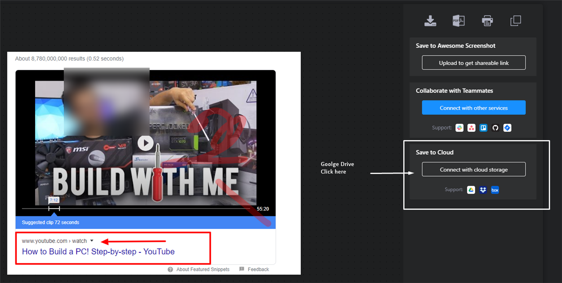Click the print icon
This screenshot has width=562, height=283.
coord(487,21)
